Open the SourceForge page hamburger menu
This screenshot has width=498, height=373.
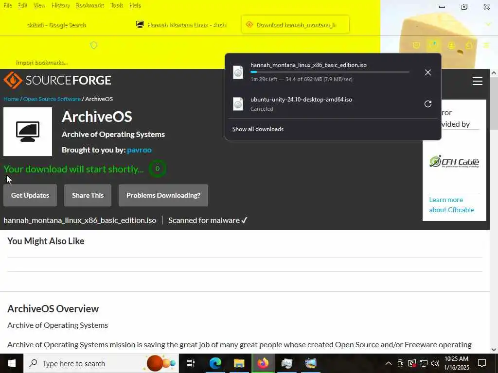pos(478,81)
